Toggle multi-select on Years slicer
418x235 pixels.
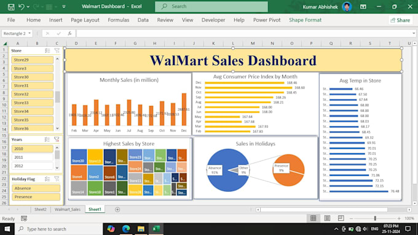47,139
